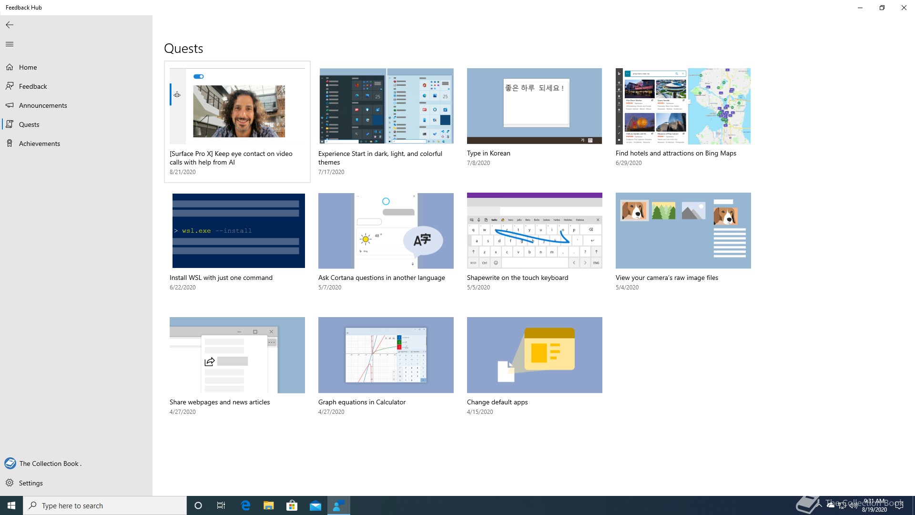Open the Feedback section
The width and height of the screenshot is (915, 515).
click(76, 86)
